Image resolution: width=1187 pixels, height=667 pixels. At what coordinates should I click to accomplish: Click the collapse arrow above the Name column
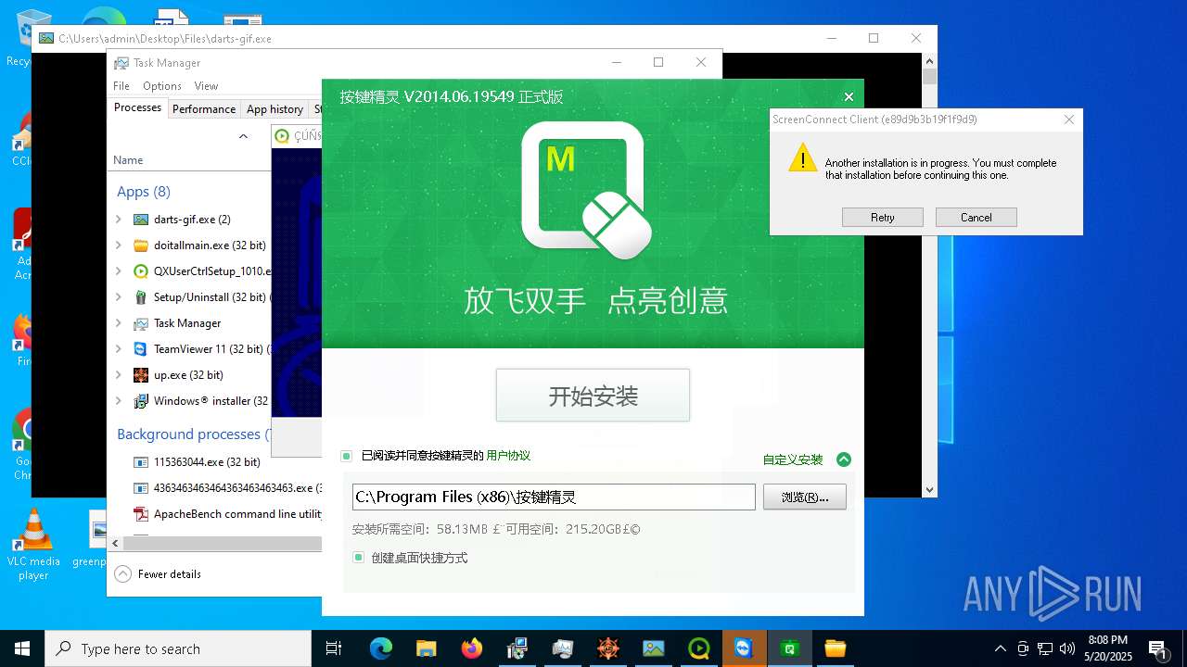(243, 136)
